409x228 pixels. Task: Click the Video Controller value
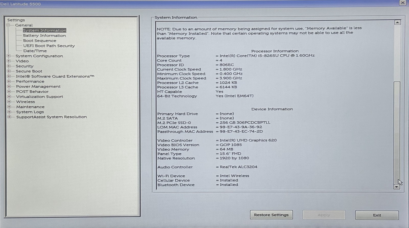(248, 140)
